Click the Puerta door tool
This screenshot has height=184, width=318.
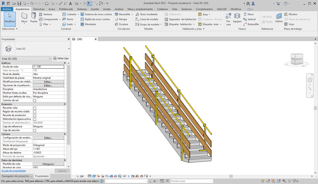[34, 18]
